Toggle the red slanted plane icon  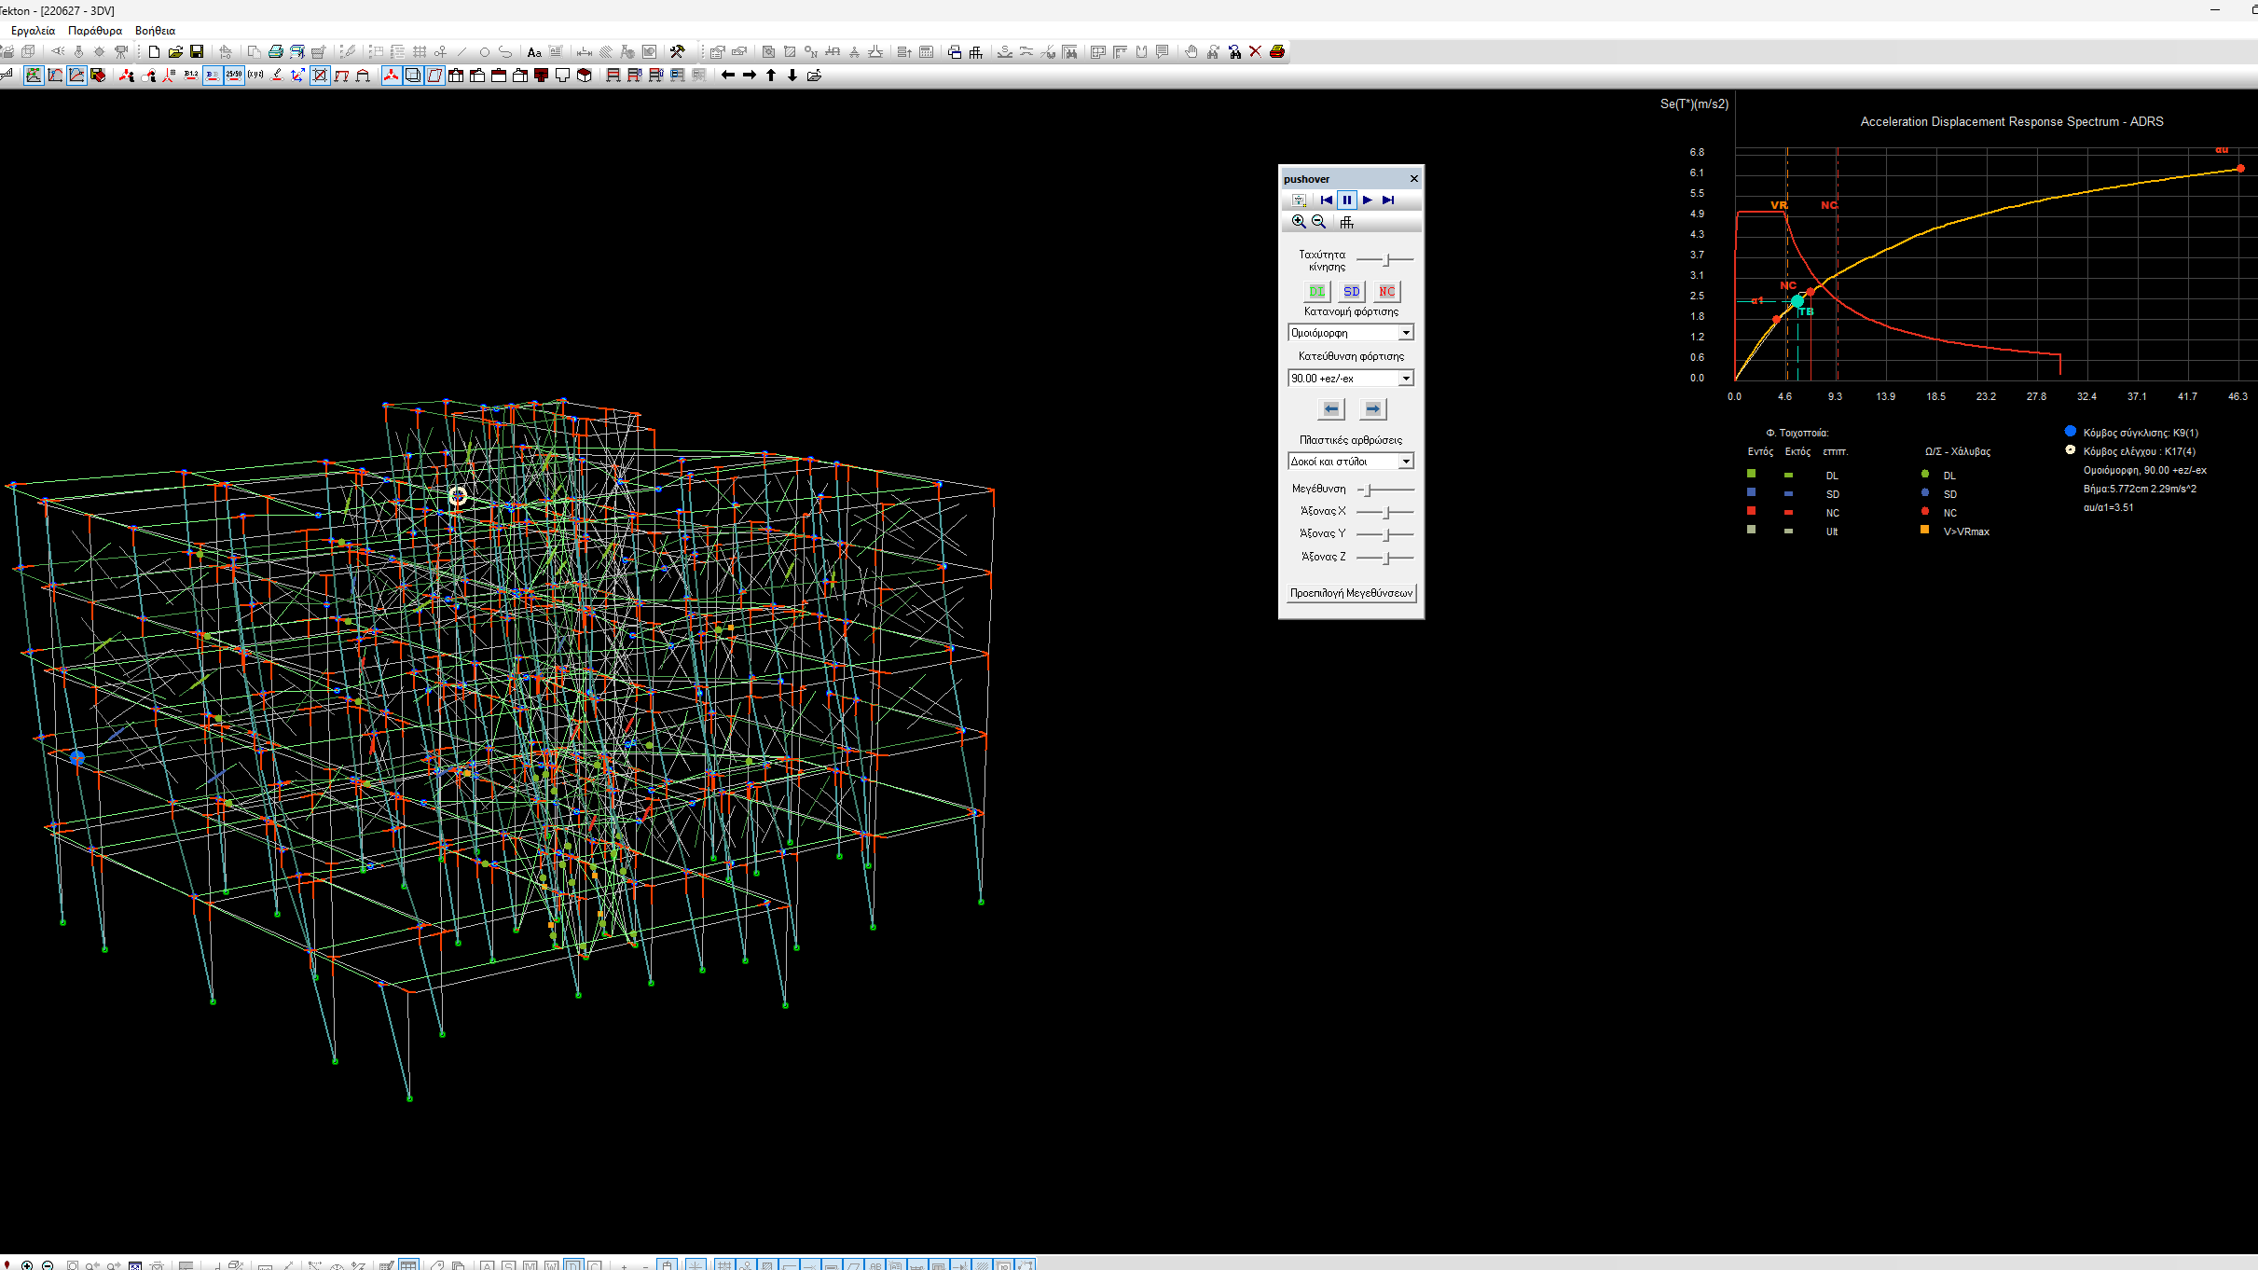(434, 76)
